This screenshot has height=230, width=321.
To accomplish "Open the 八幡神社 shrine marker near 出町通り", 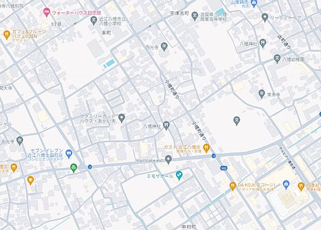I will click(x=262, y=43).
